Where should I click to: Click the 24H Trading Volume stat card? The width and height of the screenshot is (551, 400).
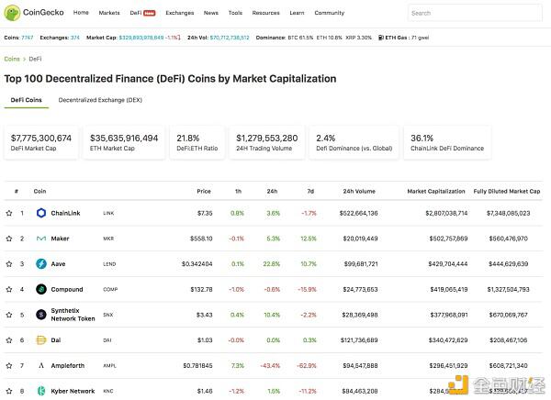(x=267, y=142)
